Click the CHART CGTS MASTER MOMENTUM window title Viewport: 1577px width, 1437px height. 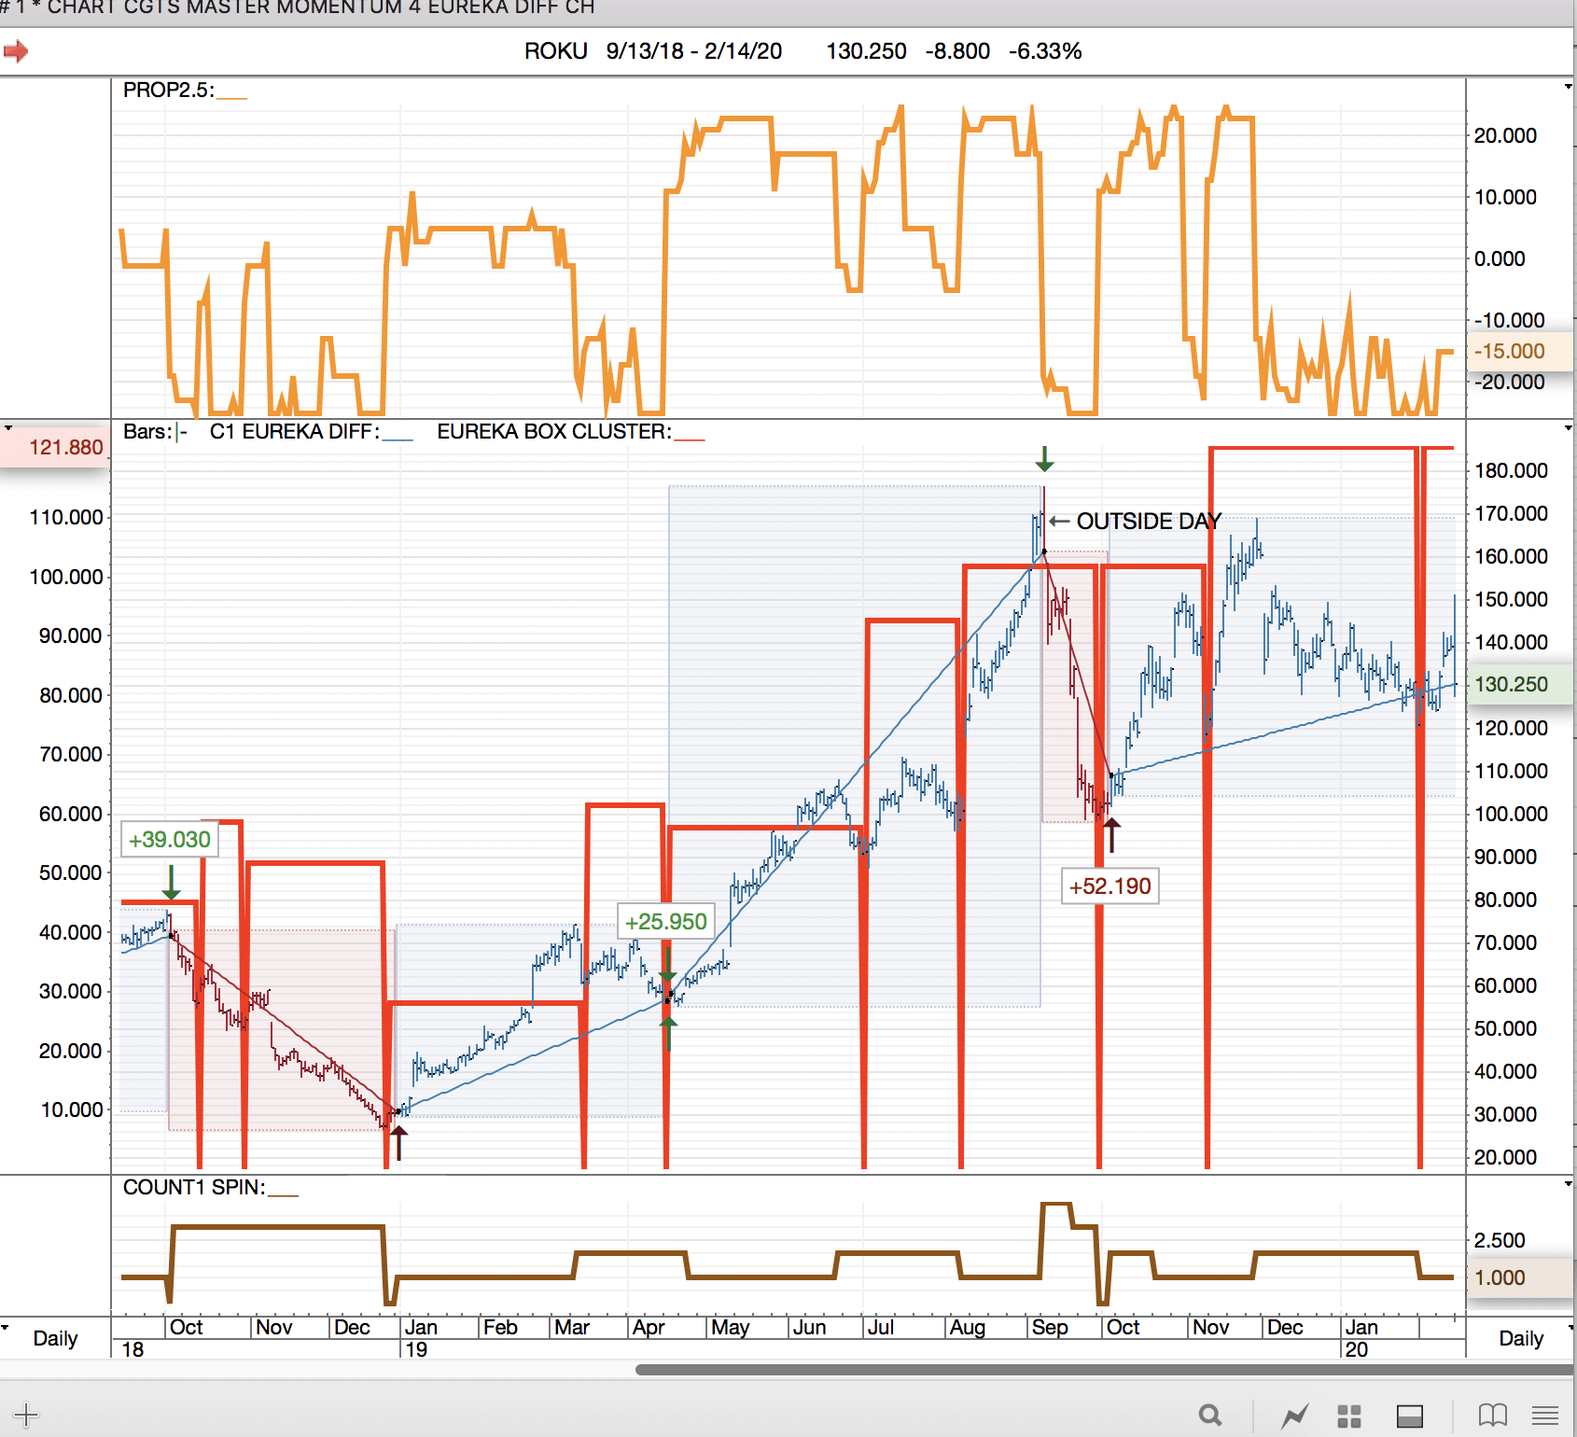[x=298, y=7]
